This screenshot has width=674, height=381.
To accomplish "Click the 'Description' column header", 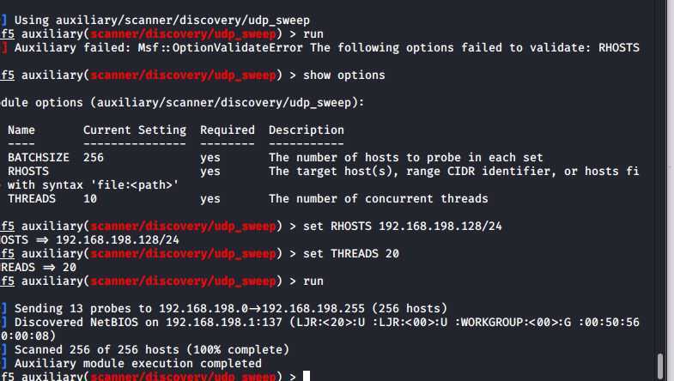I will click(307, 130).
